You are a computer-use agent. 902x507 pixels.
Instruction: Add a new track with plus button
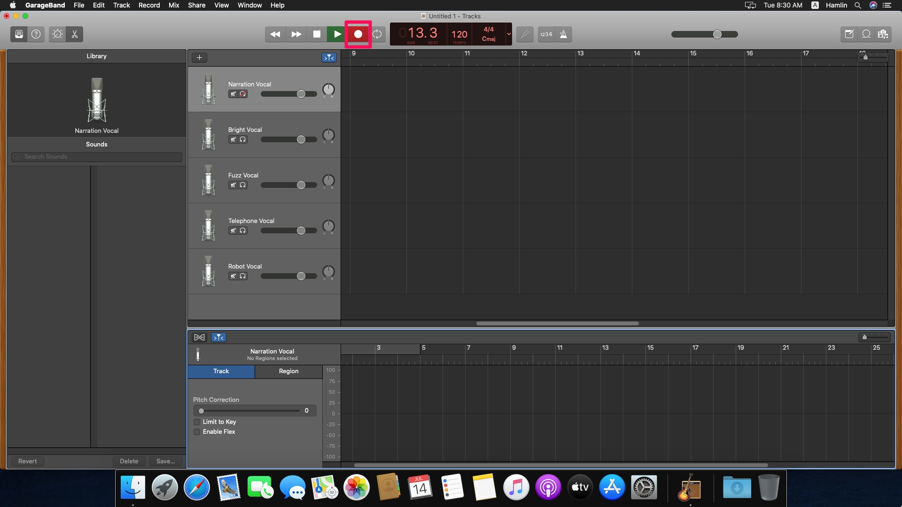pos(199,57)
